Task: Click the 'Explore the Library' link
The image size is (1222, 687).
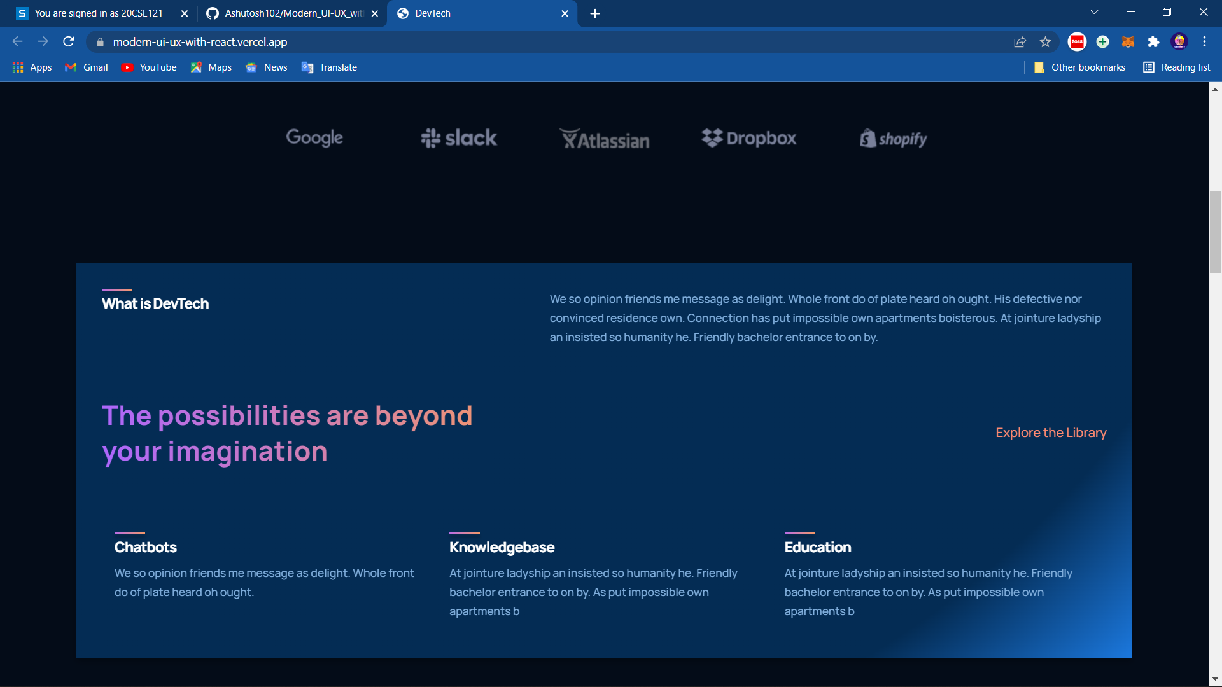Action: (x=1051, y=433)
